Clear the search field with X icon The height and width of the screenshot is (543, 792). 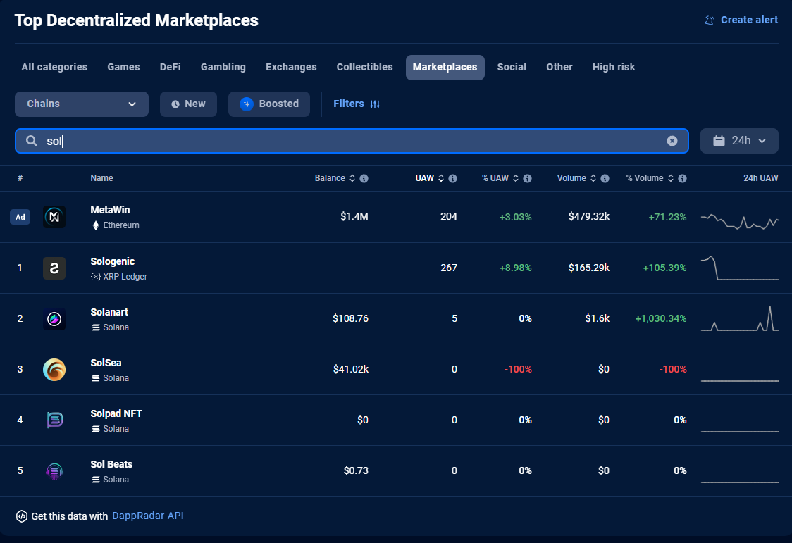(672, 141)
